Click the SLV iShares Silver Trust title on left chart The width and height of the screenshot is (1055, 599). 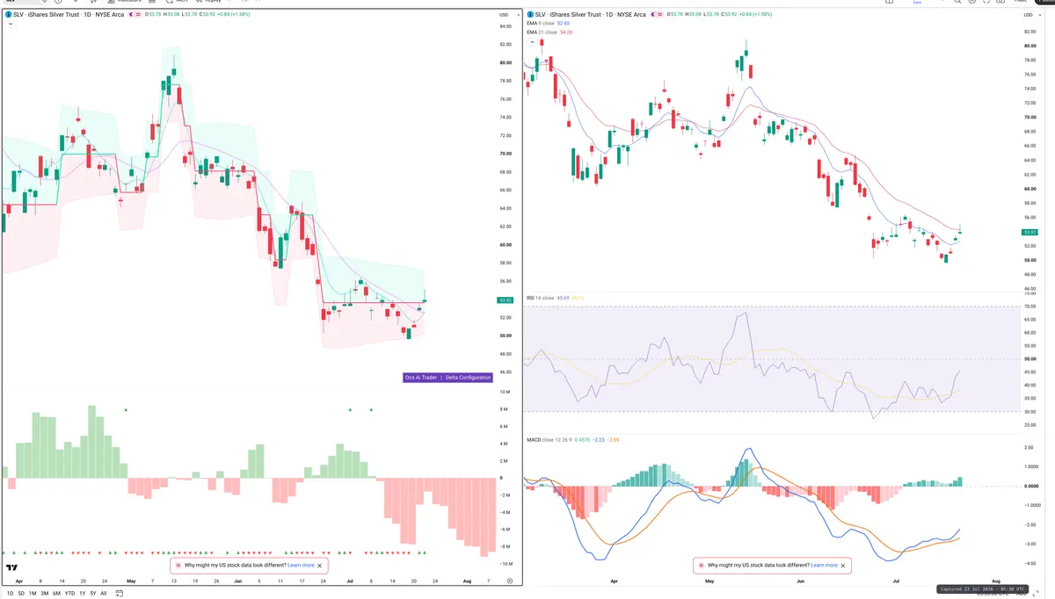68,15
